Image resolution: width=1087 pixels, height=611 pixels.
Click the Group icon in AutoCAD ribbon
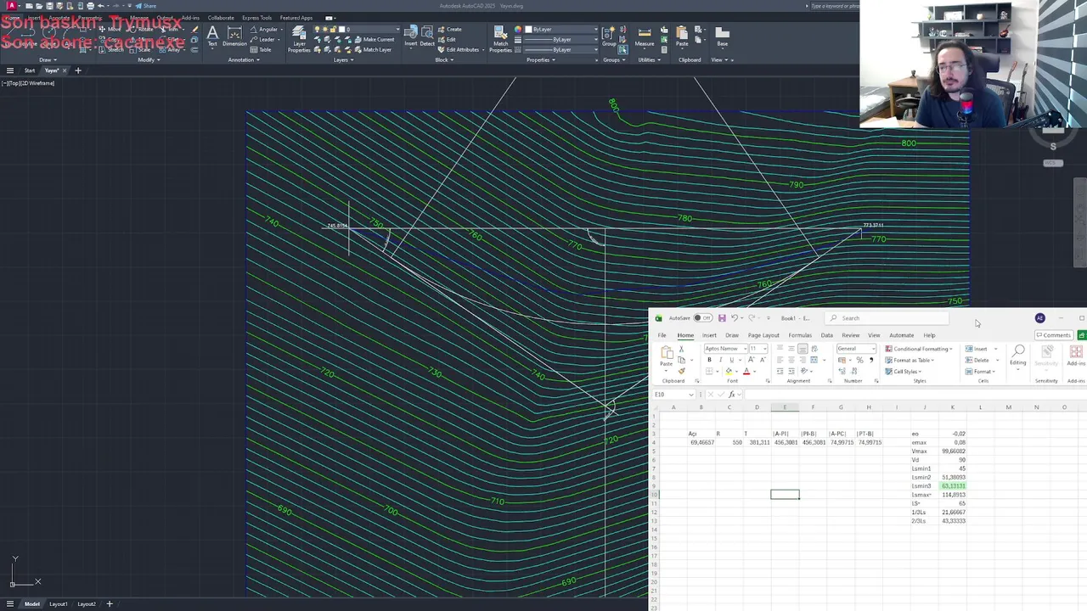click(x=609, y=36)
